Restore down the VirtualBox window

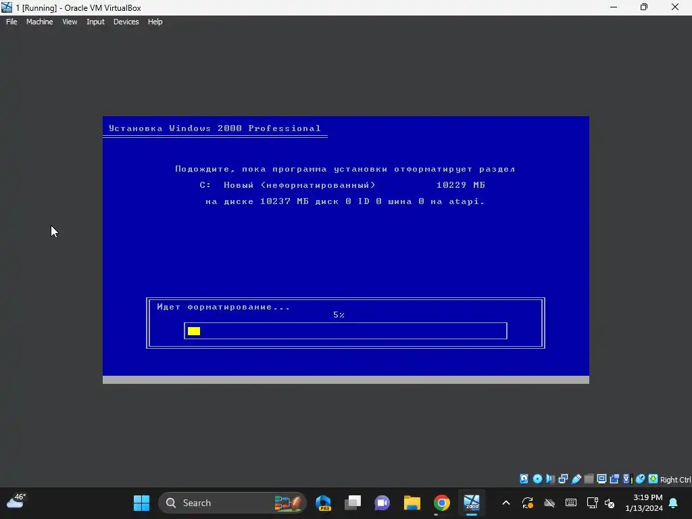644,7
